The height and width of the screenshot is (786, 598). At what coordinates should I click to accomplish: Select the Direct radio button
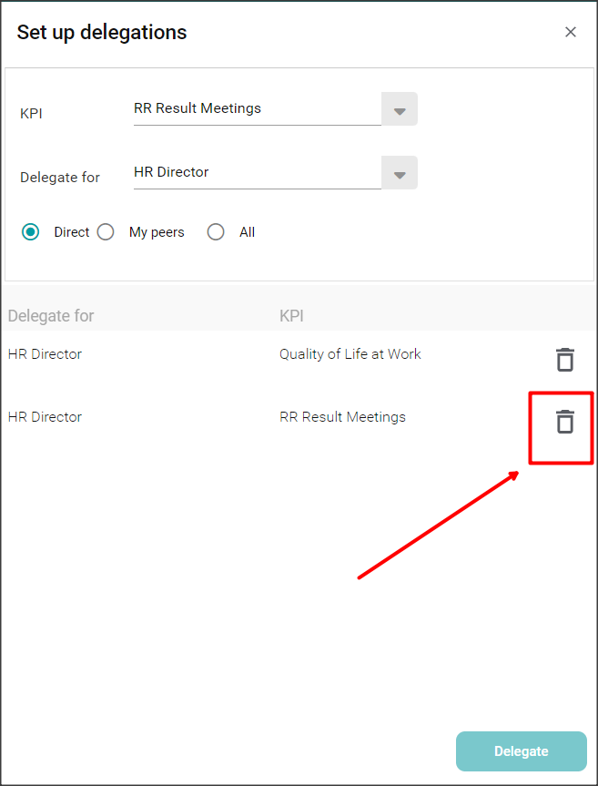[x=31, y=232]
